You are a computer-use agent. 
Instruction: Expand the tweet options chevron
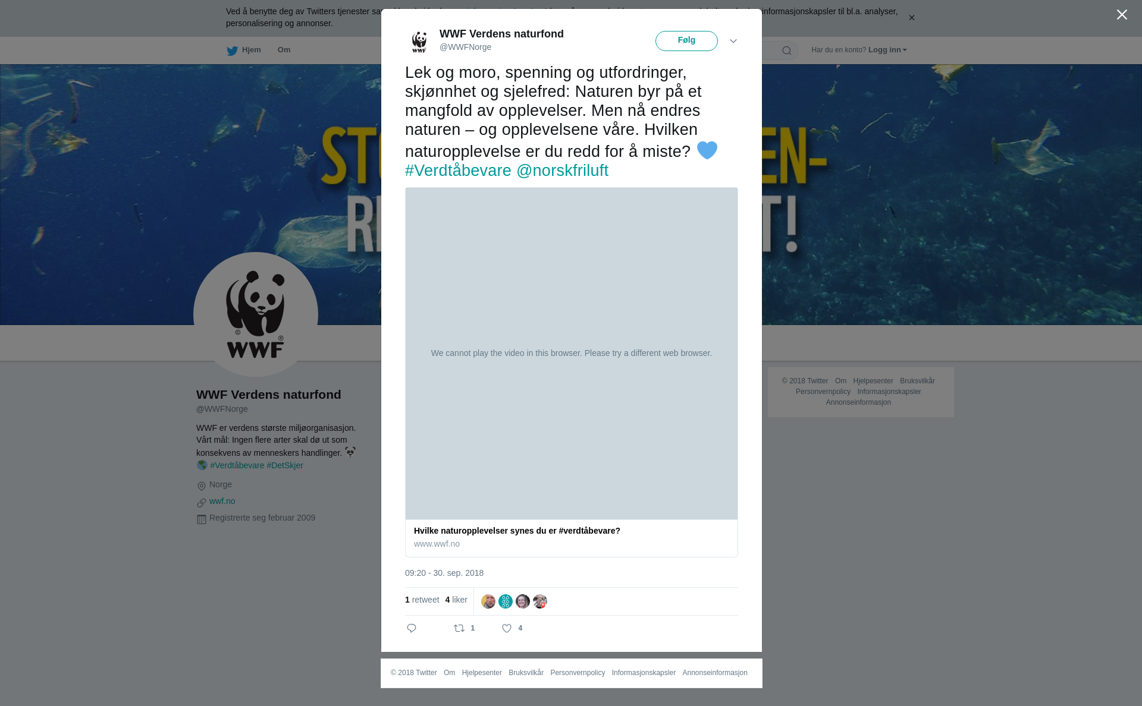[733, 41]
